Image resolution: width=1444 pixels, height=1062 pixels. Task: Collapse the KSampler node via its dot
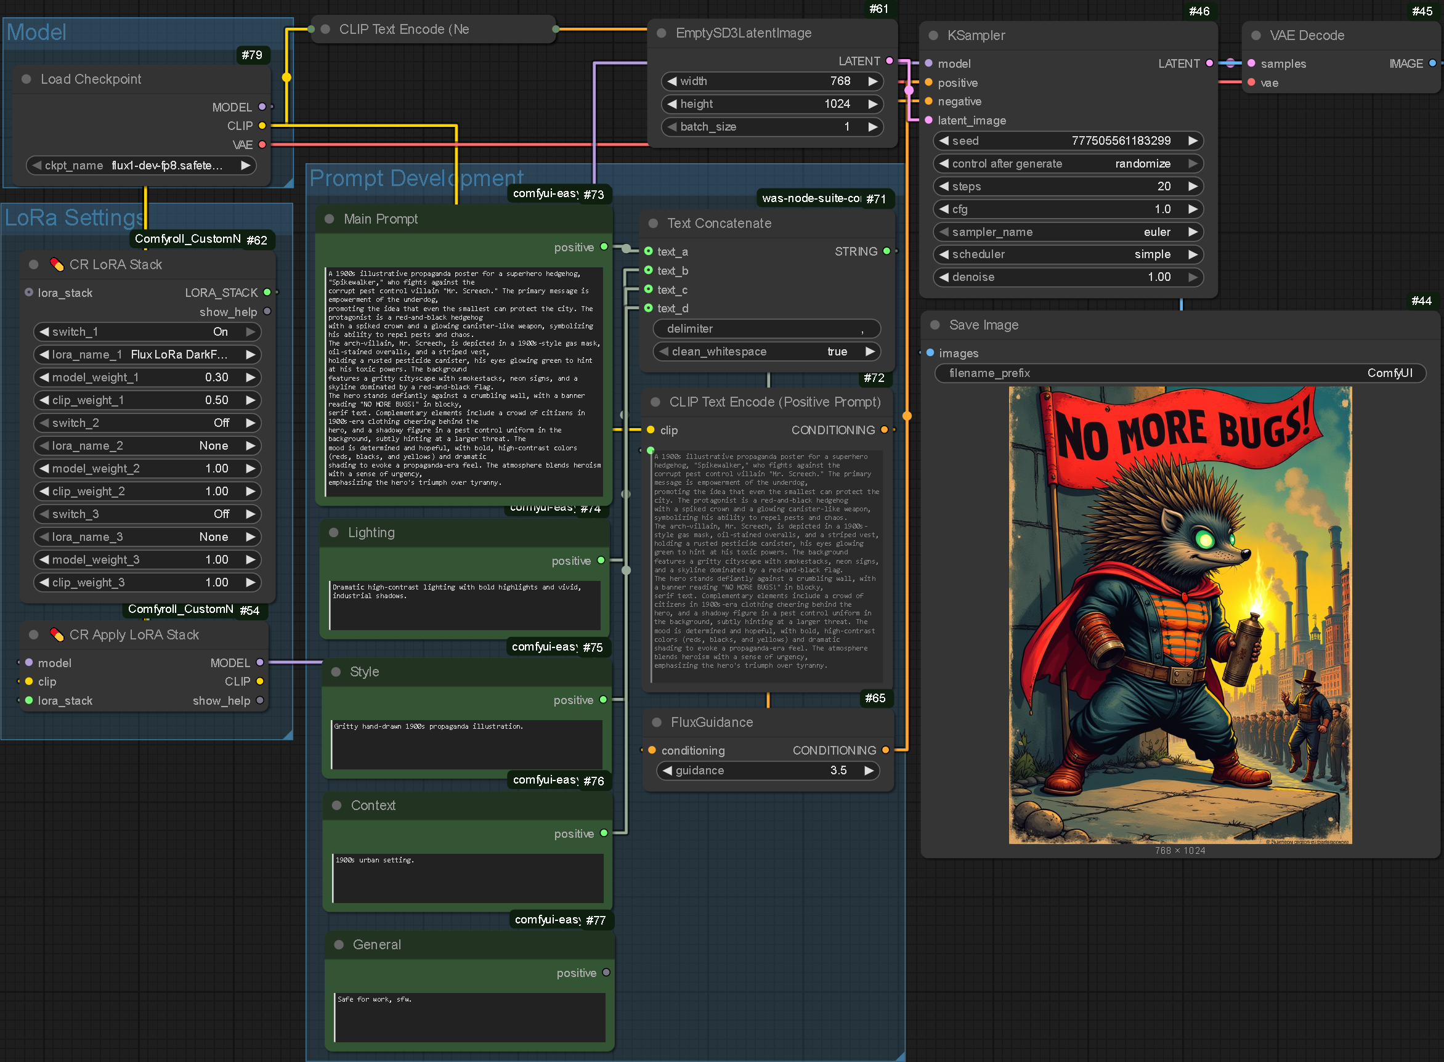point(933,35)
